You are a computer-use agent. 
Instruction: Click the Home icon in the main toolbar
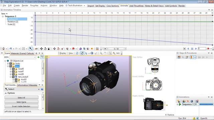pos(4,49)
